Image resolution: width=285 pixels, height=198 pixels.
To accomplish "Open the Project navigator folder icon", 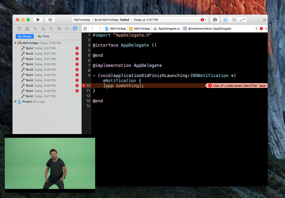I will pos(19,29).
